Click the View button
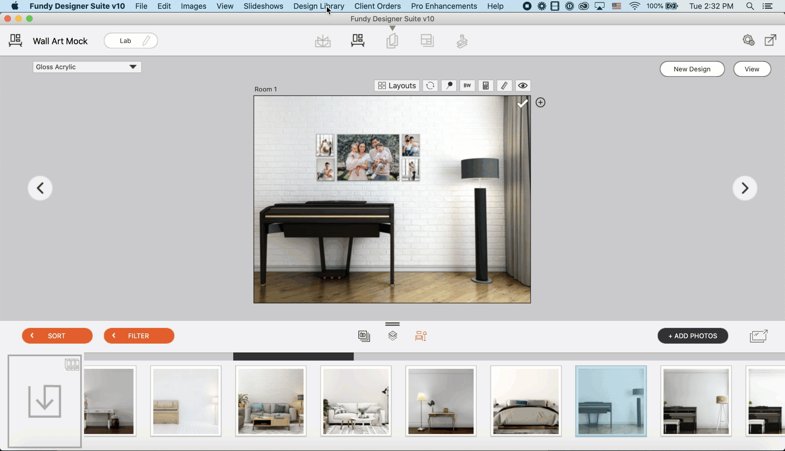This screenshot has width=785, height=451. 752,69
